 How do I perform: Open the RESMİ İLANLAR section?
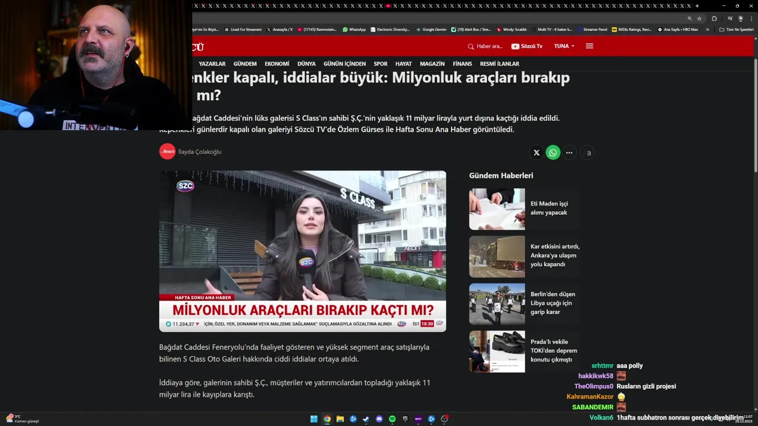tap(500, 64)
